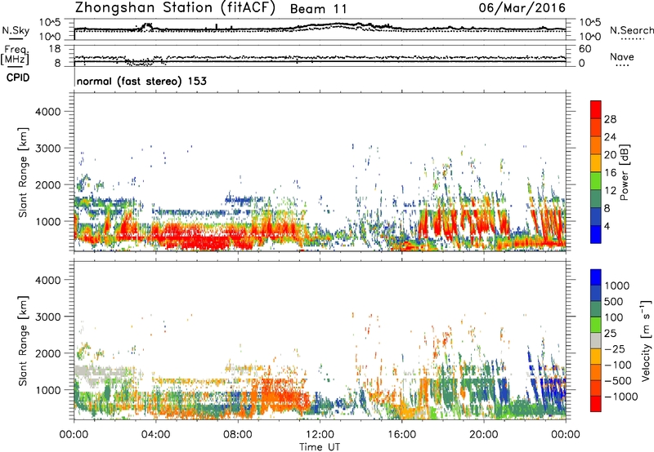The height and width of the screenshot is (452, 654).
Task: Click the "16" label on Power colorbar
Action: (610, 173)
